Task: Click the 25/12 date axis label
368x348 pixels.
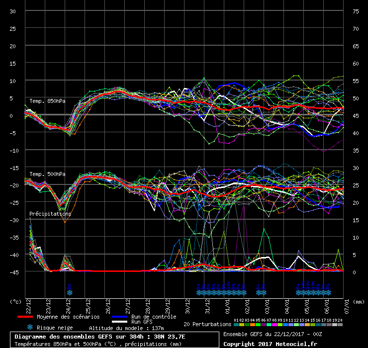Action: [88, 306]
